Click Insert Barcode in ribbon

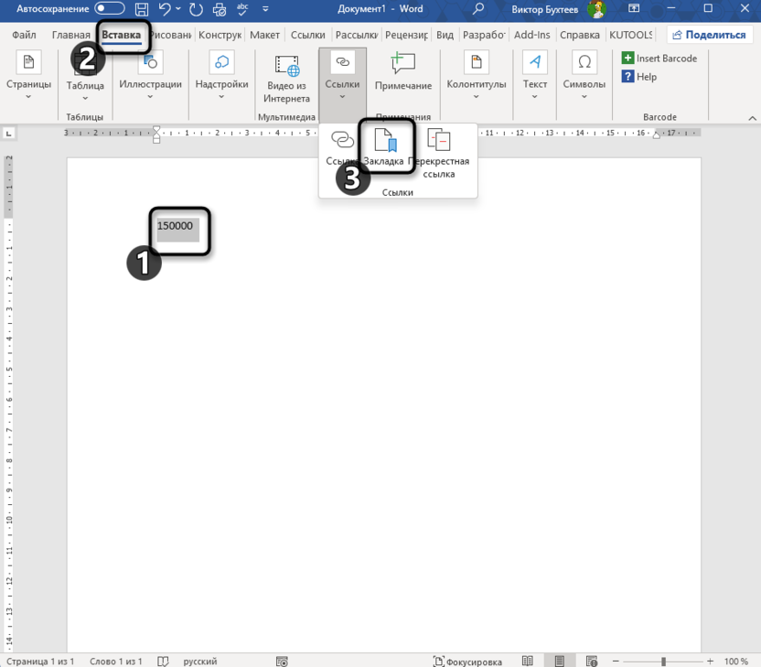[x=659, y=59]
